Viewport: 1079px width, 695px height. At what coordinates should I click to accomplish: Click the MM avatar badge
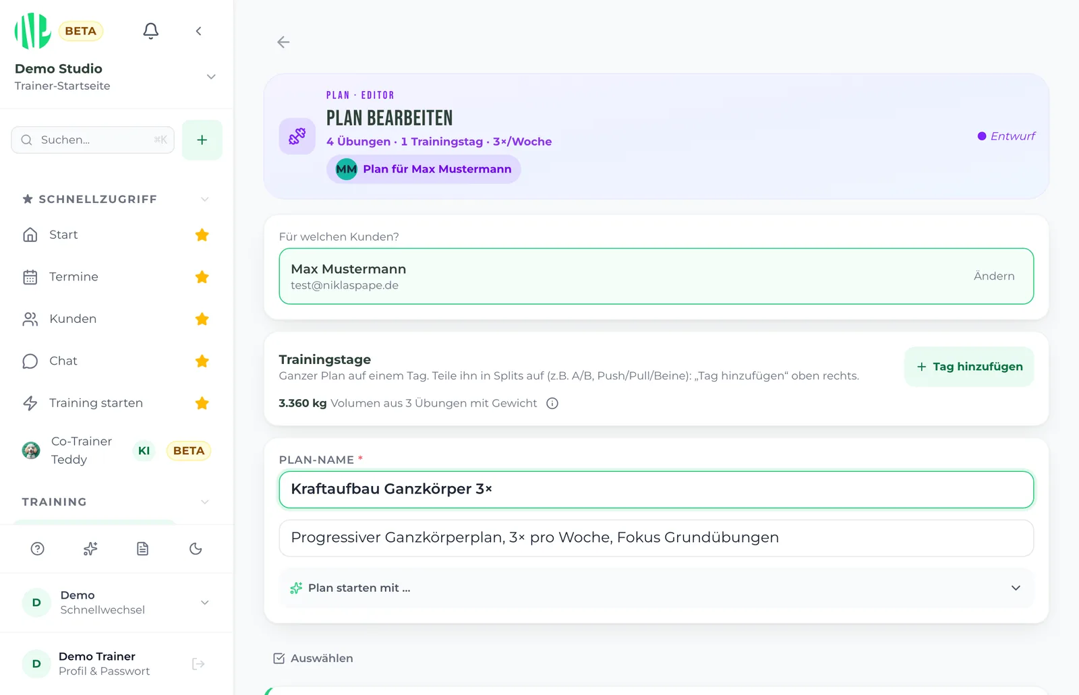[x=347, y=169]
